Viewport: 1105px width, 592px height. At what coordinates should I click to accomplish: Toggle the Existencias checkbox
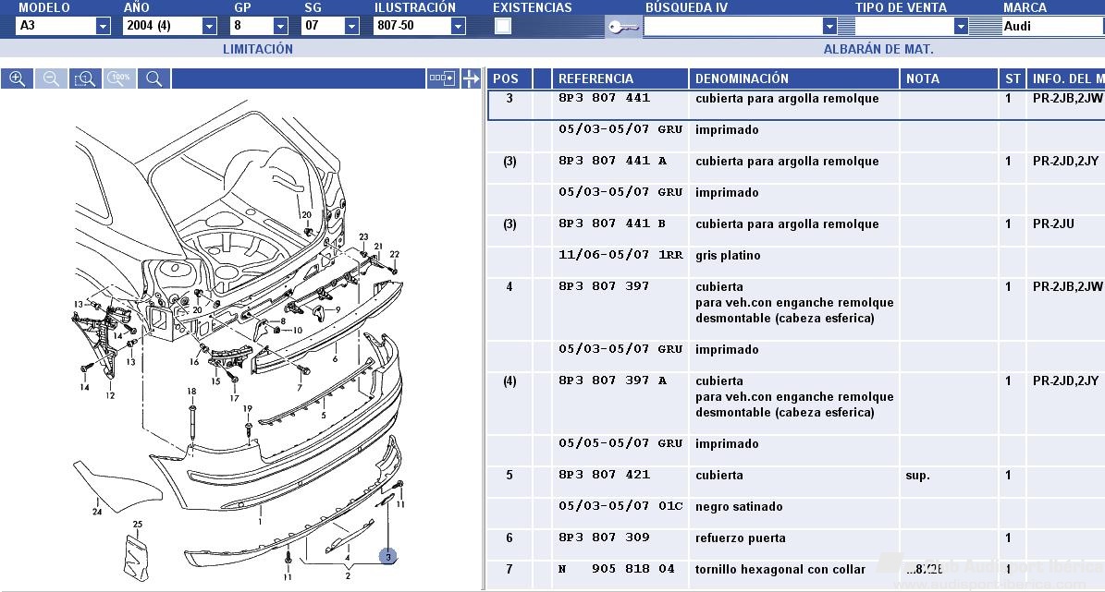pos(503,26)
